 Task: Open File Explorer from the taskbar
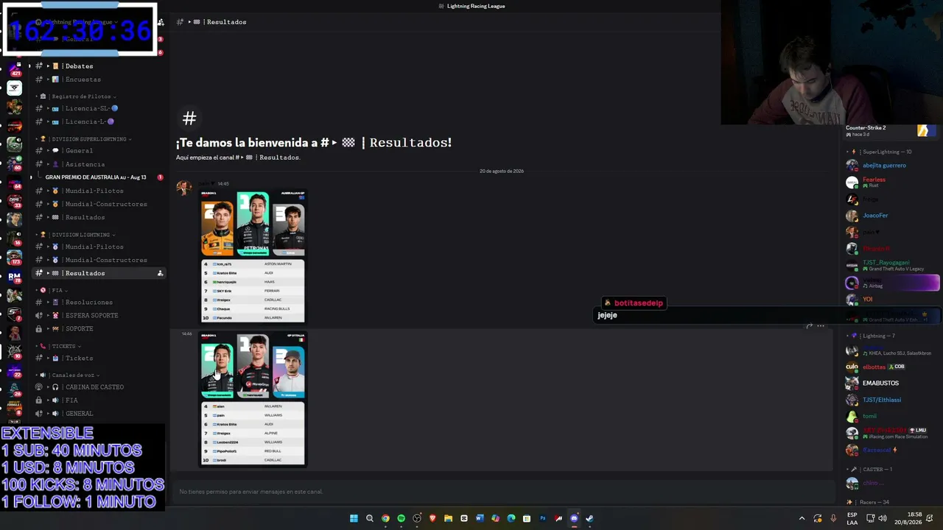[x=448, y=518]
